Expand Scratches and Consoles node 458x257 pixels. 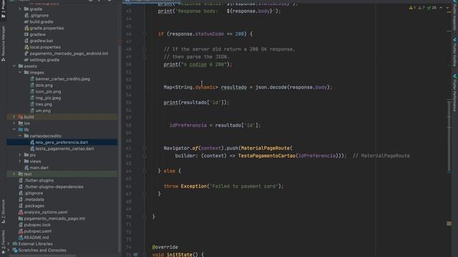pyautogui.click(x=8, y=251)
